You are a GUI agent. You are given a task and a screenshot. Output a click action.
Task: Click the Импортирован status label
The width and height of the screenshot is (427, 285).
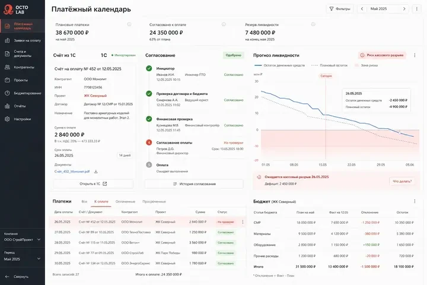123,55
